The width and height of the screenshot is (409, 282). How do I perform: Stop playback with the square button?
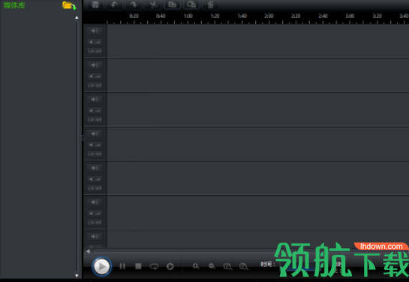(138, 266)
